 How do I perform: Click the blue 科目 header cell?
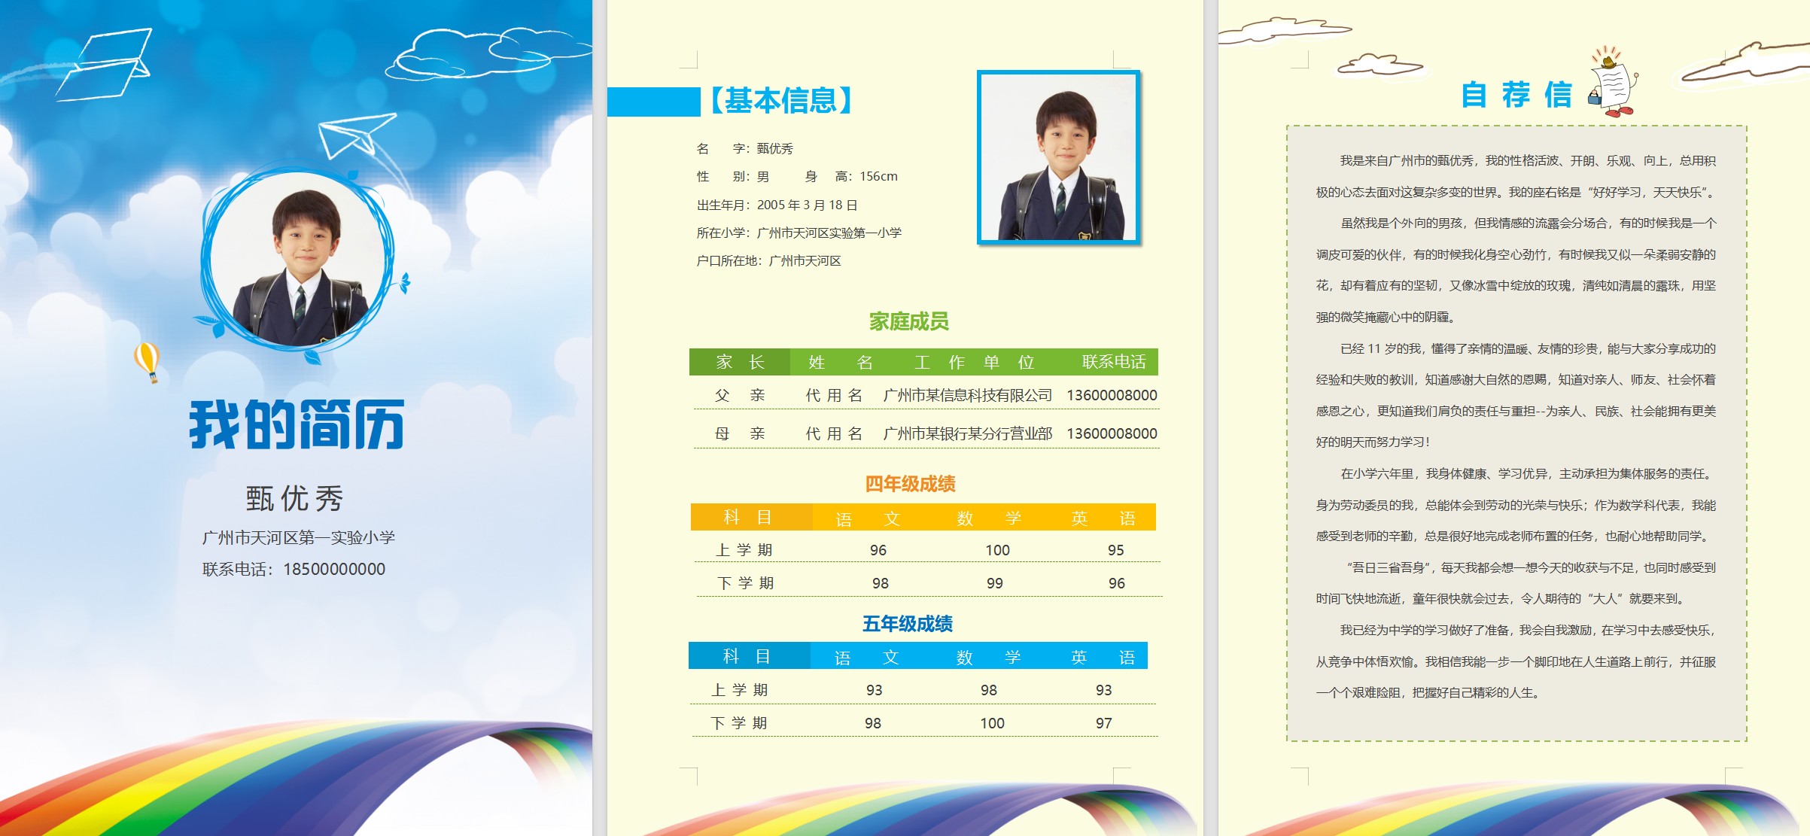[x=747, y=656]
